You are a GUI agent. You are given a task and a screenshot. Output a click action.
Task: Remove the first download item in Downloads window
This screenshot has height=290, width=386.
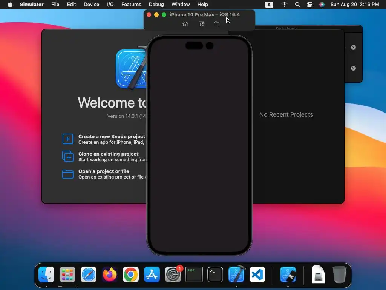[x=353, y=47]
